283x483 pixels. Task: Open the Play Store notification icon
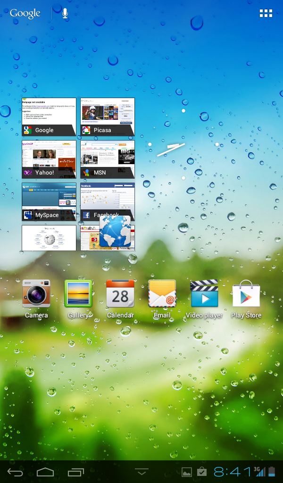pyautogui.click(x=202, y=472)
